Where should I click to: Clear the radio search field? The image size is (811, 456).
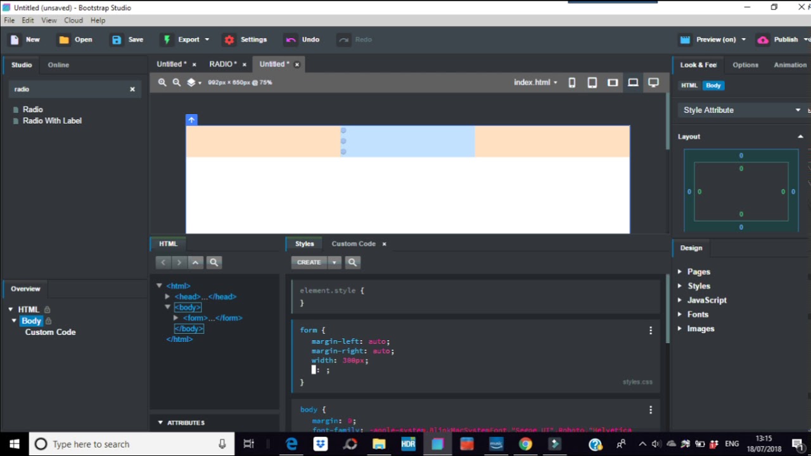pos(132,89)
